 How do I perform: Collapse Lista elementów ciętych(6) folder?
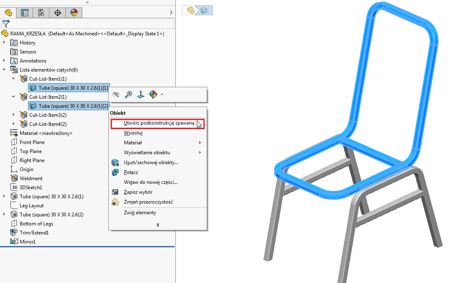4,70
